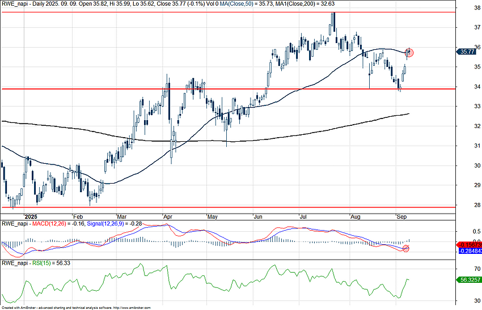Select the chart title text 'RWE_napi - Daily 2025. 09. 09.'
Screen dimensions: 482x310
pyautogui.click(x=41, y=4)
